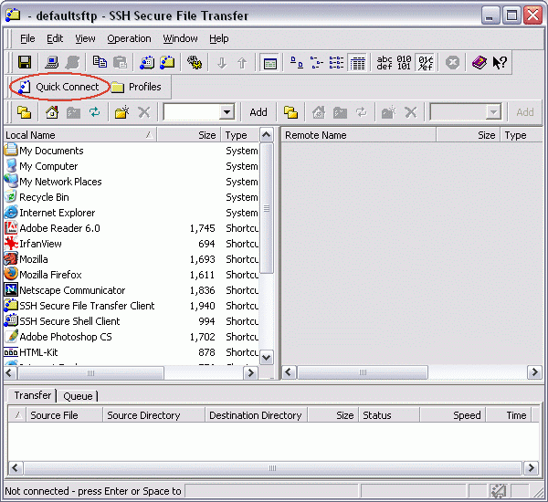Switch to the Queue tab

(78, 396)
